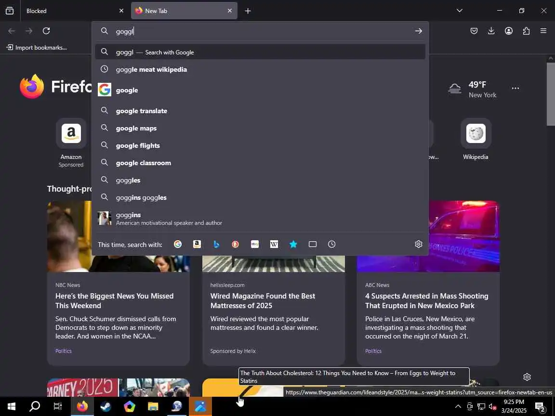Open 'Wired Magazine Found the Best Mattresses' story
The image size is (555, 416).
point(263,300)
